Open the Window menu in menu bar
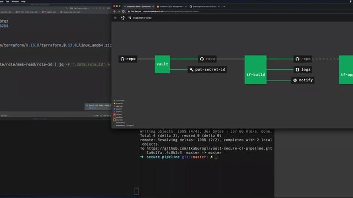 click(15, 1)
